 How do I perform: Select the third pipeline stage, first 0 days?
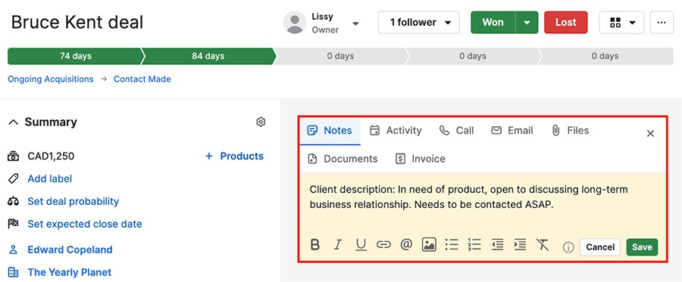pos(340,57)
